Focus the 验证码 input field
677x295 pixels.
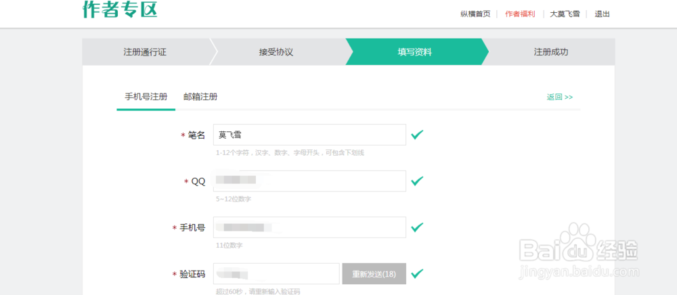click(276, 274)
